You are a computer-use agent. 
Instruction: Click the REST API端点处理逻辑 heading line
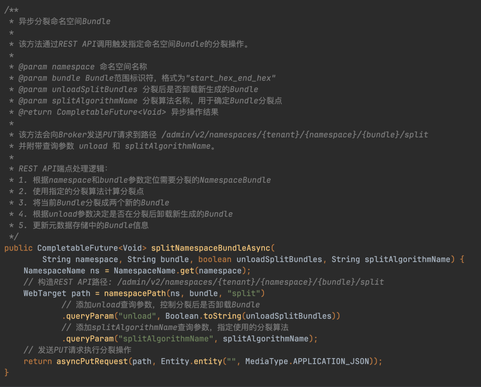(x=63, y=169)
